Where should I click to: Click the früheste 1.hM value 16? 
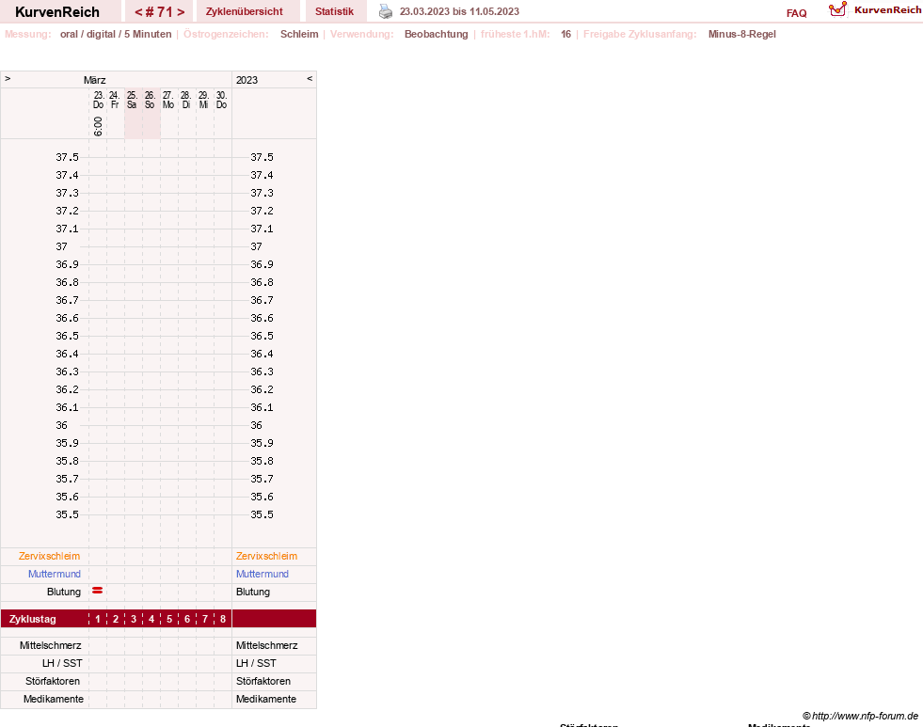(x=565, y=34)
